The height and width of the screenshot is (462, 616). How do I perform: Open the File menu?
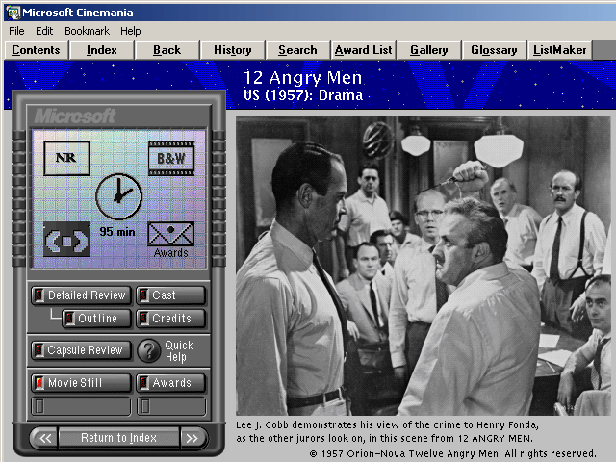click(16, 31)
